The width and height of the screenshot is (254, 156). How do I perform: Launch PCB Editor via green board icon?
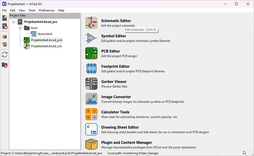pos(91,53)
